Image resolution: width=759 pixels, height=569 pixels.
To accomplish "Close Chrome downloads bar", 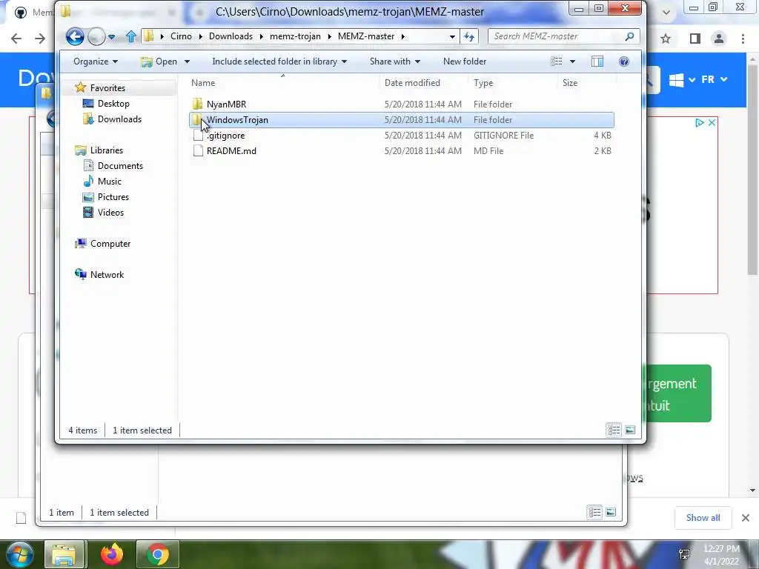I will 746,518.
